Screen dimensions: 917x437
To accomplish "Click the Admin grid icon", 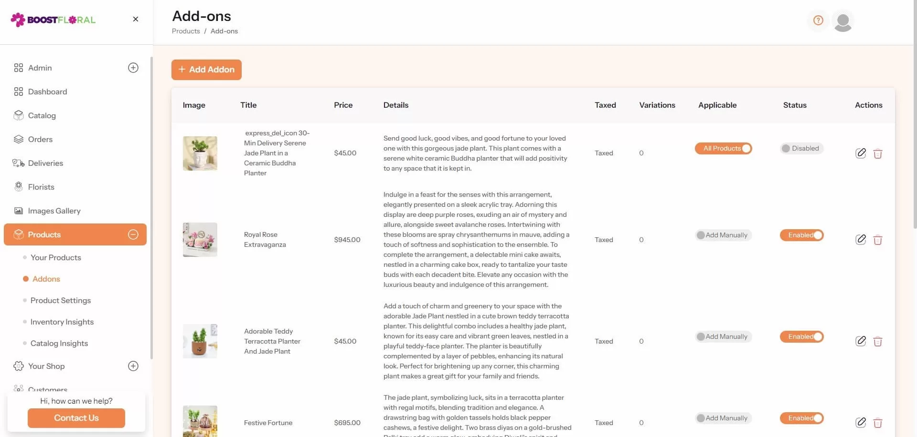I will point(19,68).
